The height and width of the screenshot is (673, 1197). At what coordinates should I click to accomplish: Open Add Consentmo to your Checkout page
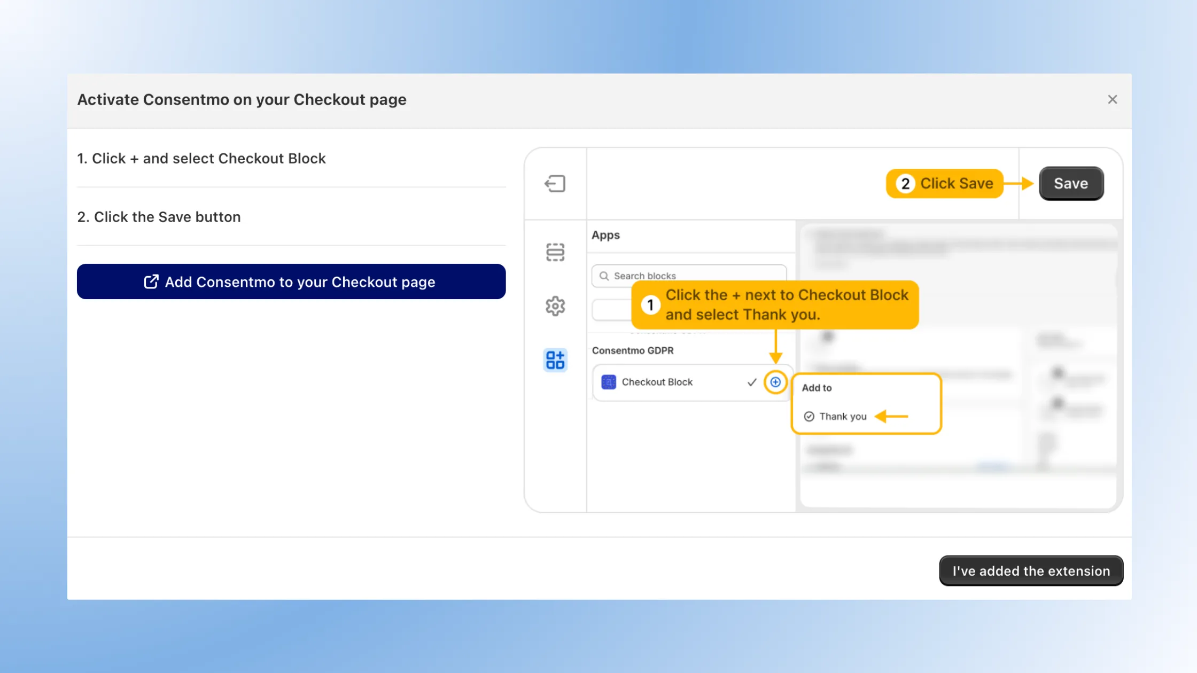click(291, 281)
